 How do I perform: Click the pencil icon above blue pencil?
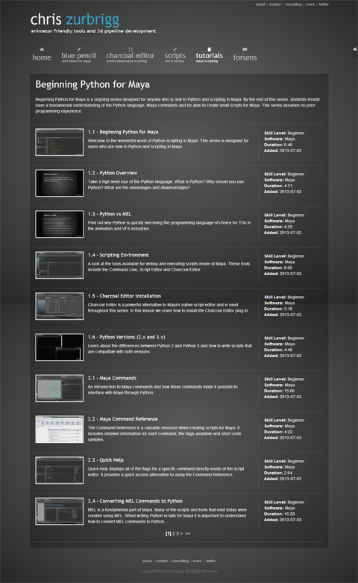(79, 49)
